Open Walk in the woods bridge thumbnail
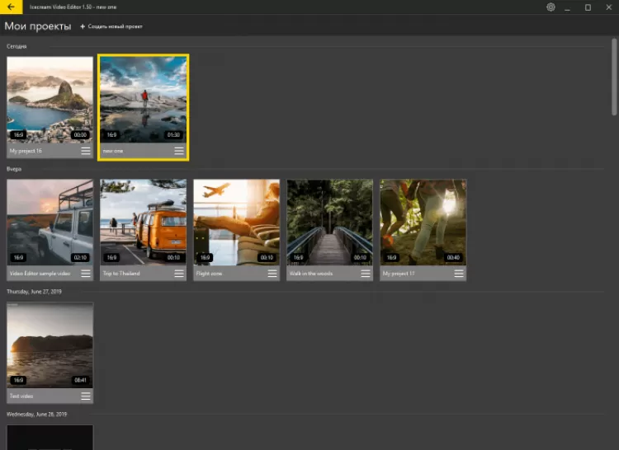619x450 pixels. pyautogui.click(x=329, y=221)
